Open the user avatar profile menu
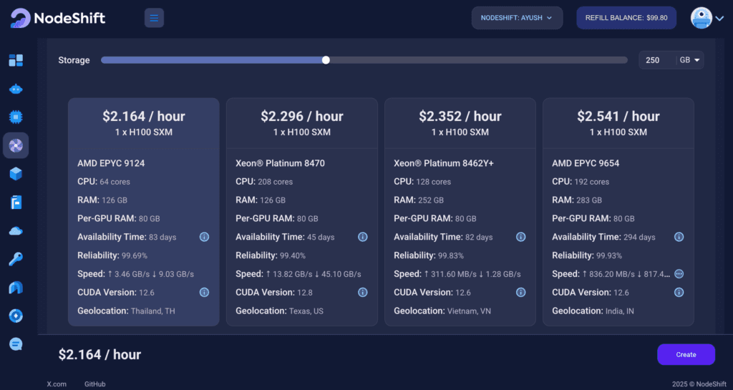733x390 pixels. tap(707, 18)
